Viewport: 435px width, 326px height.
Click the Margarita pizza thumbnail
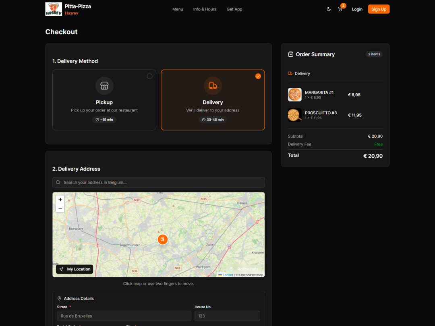(294, 95)
